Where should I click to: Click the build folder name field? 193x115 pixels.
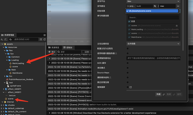tap(145, 6)
